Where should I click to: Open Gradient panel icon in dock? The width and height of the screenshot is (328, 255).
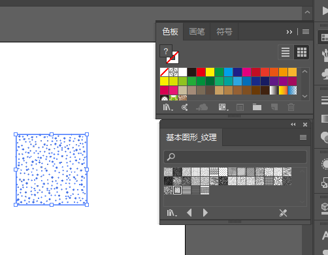325,119
